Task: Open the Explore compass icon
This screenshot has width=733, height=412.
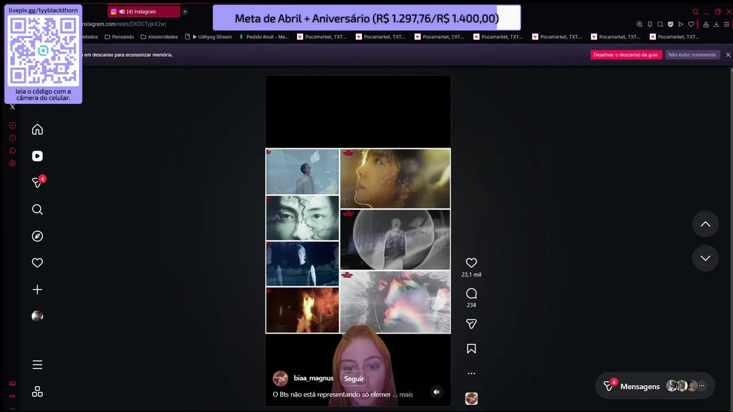Action: pyautogui.click(x=37, y=236)
